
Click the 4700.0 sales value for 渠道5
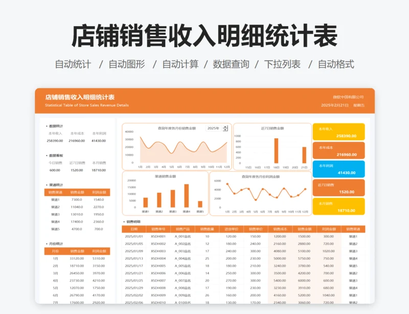pos(77,229)
